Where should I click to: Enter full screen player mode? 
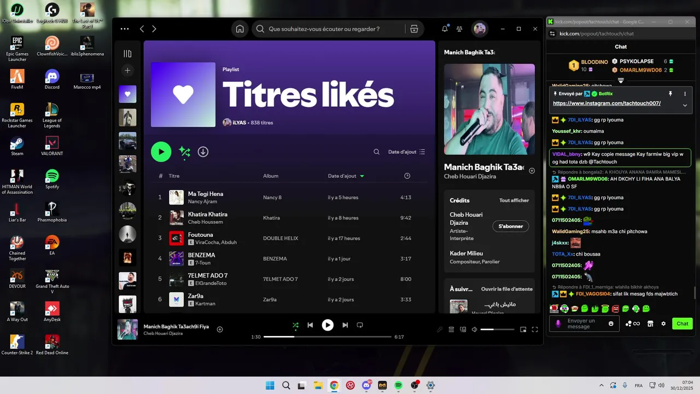[x=535, y=329]
